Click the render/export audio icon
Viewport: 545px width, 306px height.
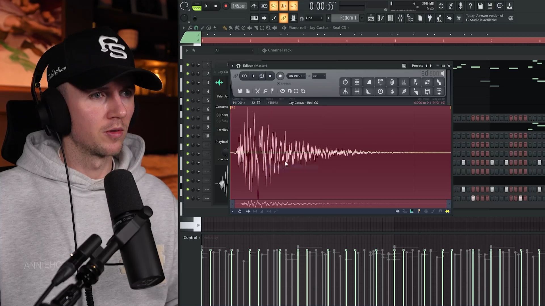490,6
